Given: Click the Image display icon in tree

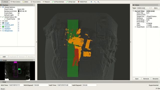Looking at the screenshot, I should tap(3, 23).
